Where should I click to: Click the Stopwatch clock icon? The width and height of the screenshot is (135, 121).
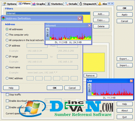(x=81, y=4)
